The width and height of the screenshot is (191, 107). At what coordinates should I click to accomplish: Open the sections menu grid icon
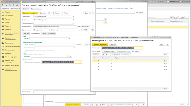(x=2, y=5)
